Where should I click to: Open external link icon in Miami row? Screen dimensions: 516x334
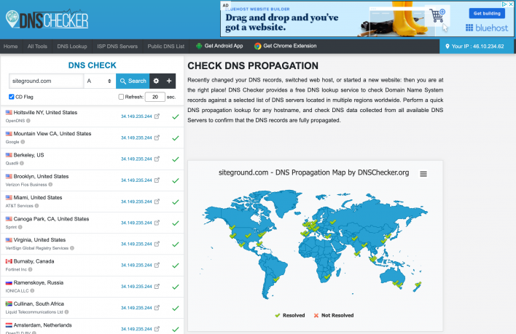coord(157,202)
